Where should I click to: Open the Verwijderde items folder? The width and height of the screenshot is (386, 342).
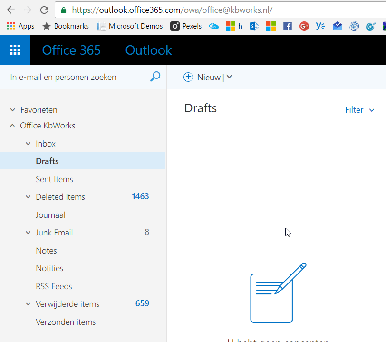[68, 304]
